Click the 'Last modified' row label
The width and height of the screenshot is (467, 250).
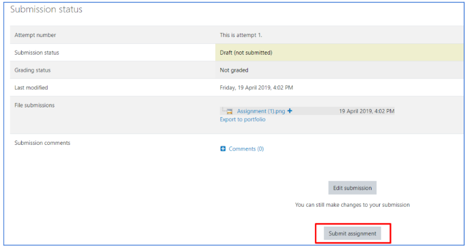click(31, 87)
